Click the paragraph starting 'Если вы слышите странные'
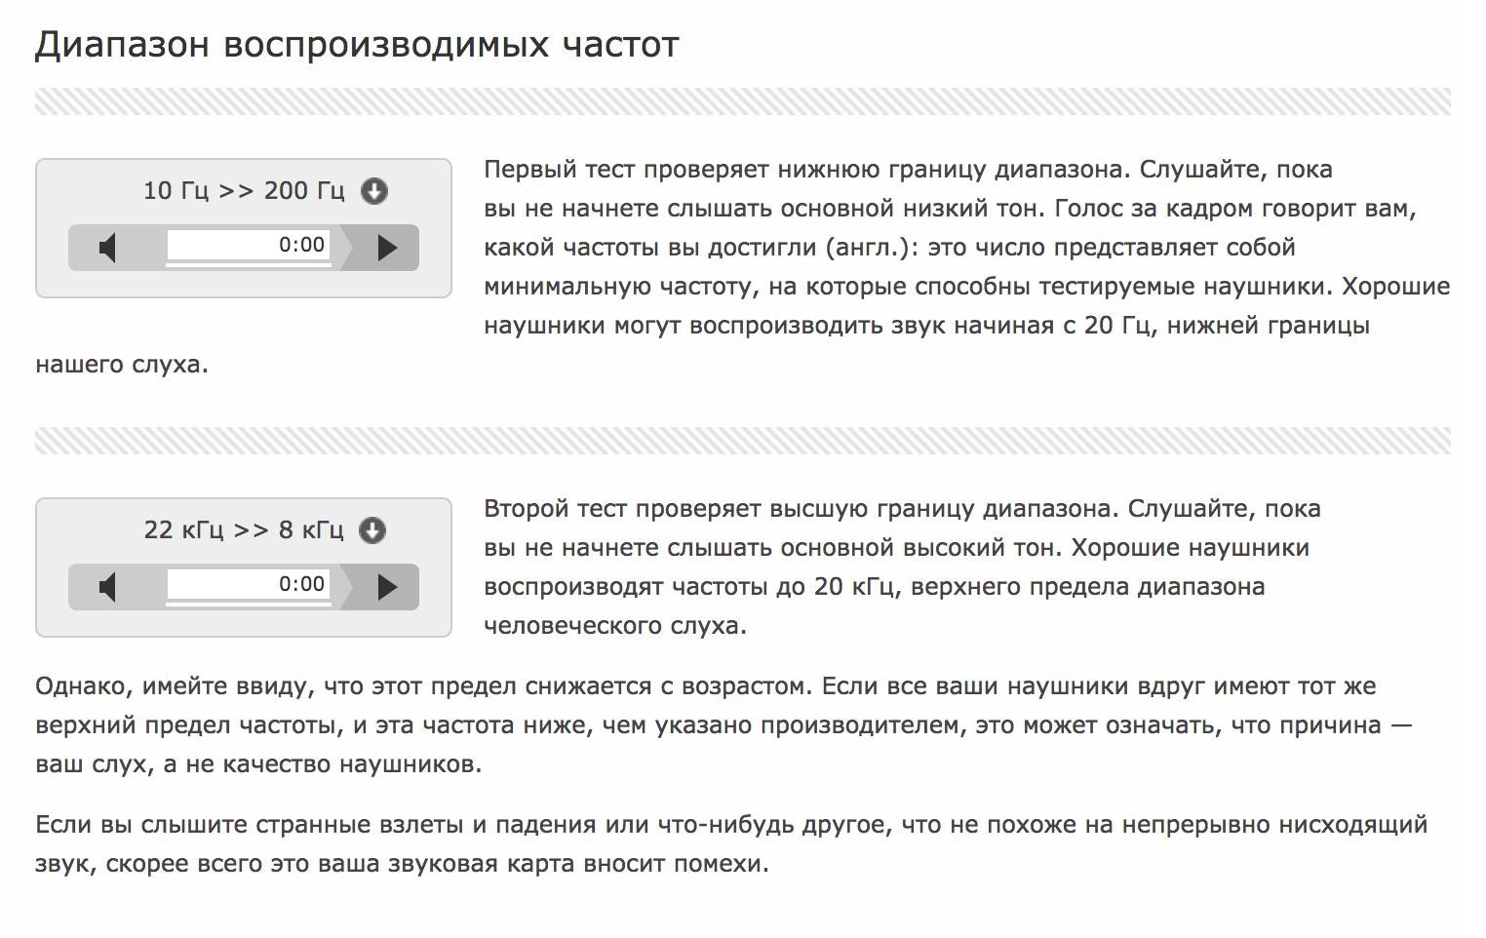Screen dimensions: 1486x938 coord(731,844)
